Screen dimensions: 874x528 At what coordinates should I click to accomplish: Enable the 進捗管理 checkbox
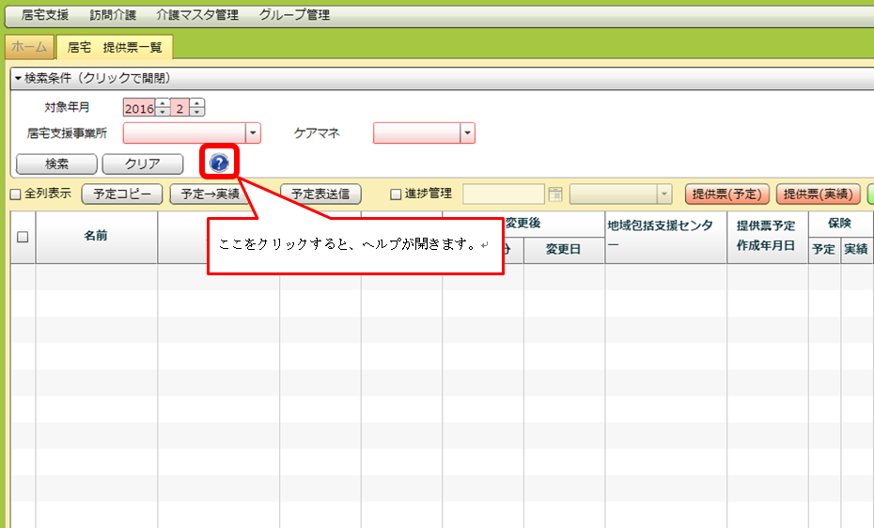pyautogui.click(x=396, y=194)
